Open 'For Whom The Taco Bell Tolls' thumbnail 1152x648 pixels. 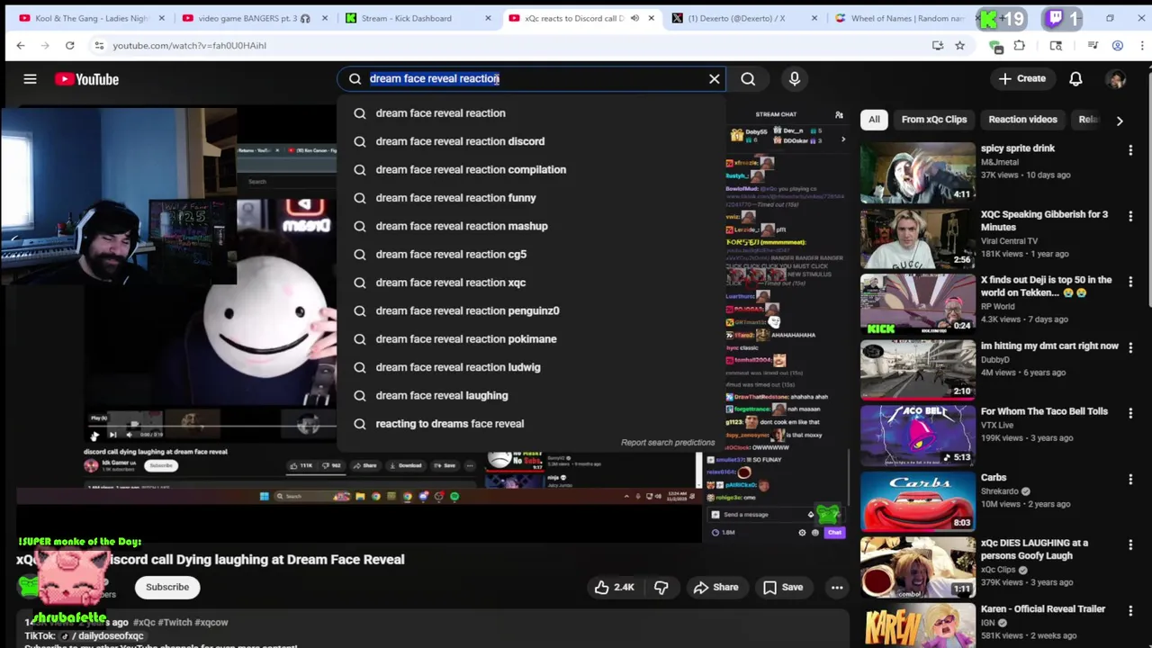[917, 436]
